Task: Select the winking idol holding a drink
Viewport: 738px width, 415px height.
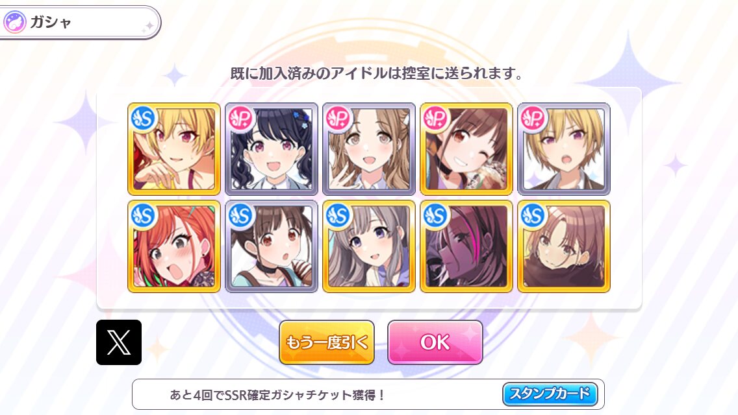Action: (466, 149)
